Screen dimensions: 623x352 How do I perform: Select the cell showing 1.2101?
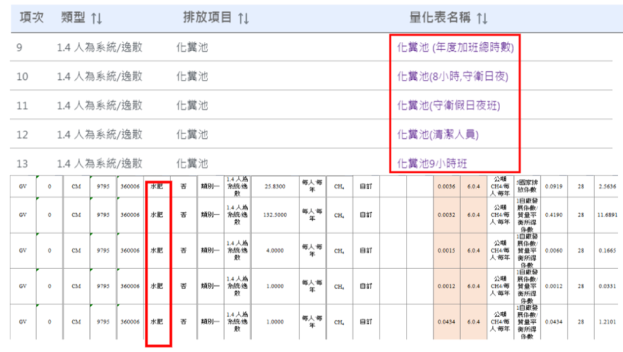tap(608, 322)
